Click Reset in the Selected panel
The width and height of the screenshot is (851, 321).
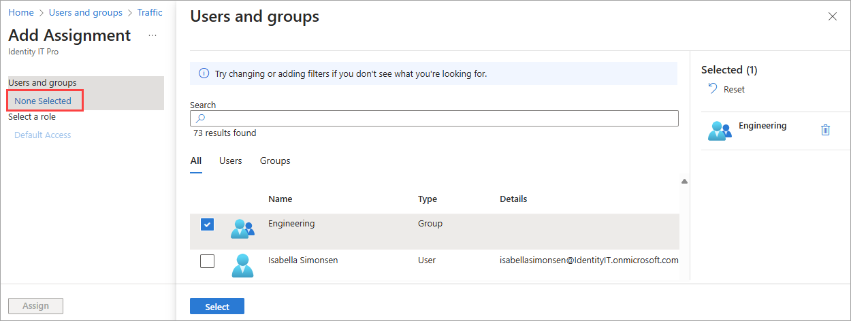pyautogui.click(x=734, y=89)
